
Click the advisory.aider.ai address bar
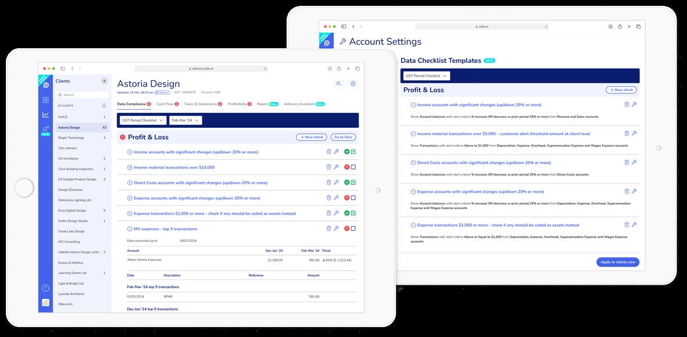point(201,69)
